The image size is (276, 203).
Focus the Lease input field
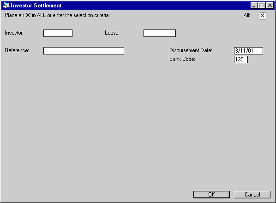click(x=160, y=33)
